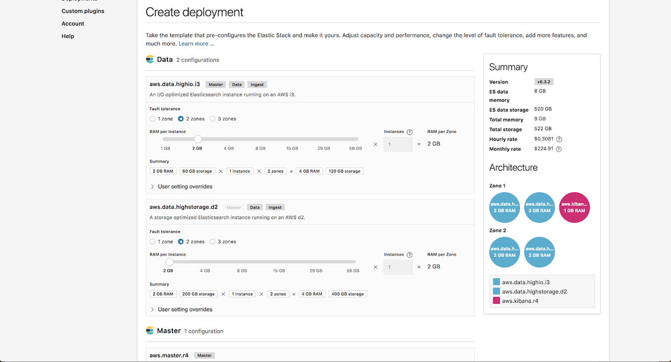Select 1 zone for aws.data.highstorage.d2
Viewport: 671px width, 362px height.
click(153, 242)
